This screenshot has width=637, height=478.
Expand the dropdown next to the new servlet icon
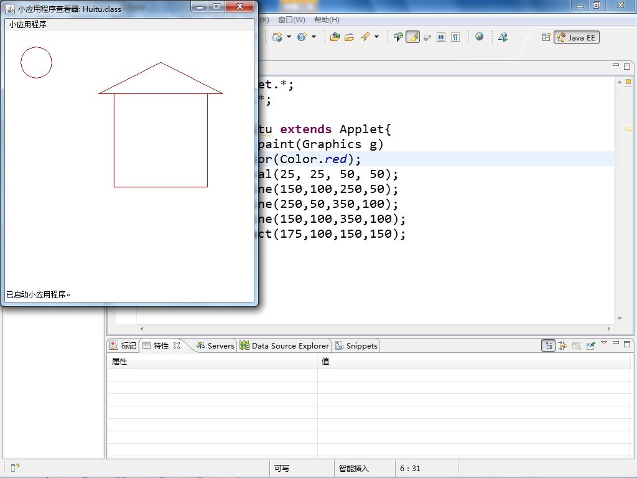coord(314,37)
